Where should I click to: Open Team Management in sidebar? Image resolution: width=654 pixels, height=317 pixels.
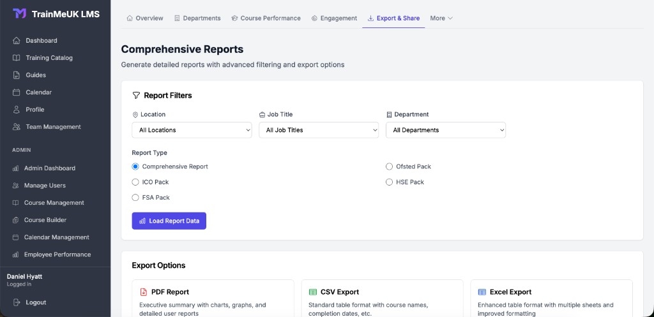point(55,127)
